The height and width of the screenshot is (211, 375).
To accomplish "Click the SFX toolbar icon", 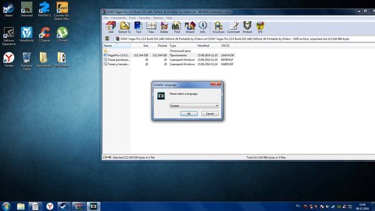I will (260, 27).
